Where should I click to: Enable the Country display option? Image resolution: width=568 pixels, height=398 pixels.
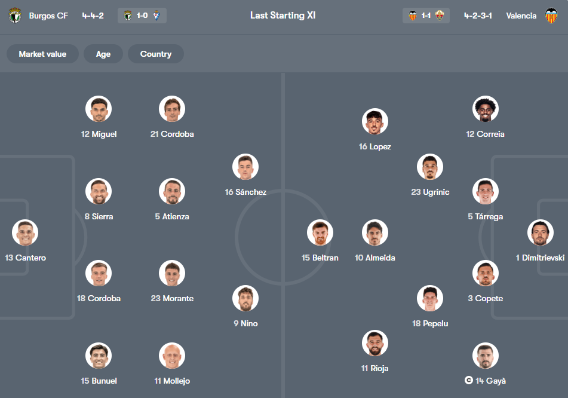coord(155,54)
